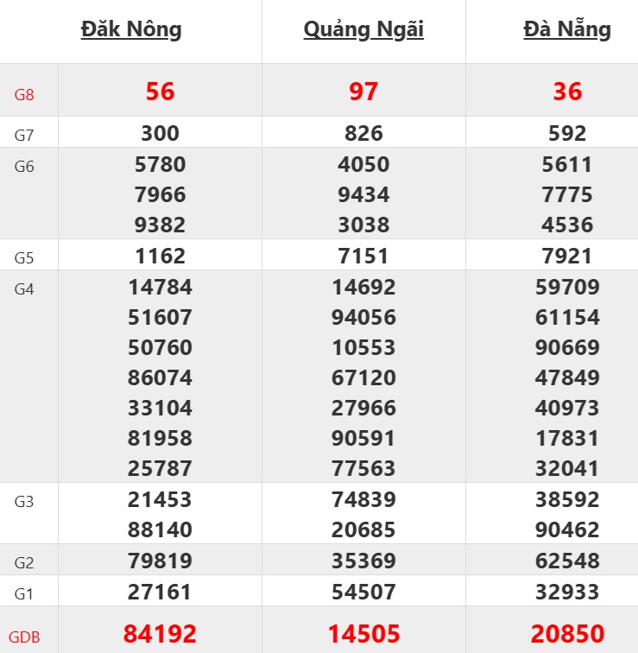The image size is (638, 653).
Task: Select the red G8 number 97
Action: pyautogui.click(x=363, y=92)
